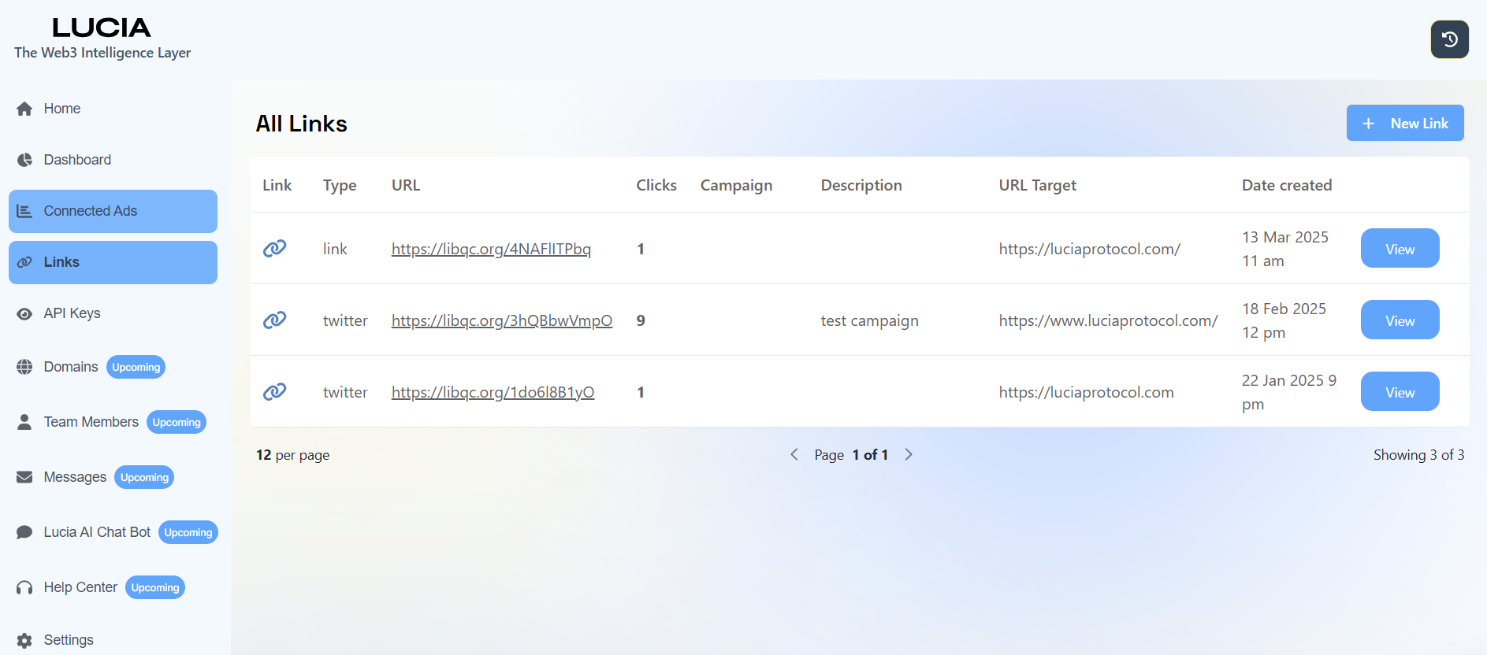
Task: Select Team Members in sidebar
Action: point(91,422)
